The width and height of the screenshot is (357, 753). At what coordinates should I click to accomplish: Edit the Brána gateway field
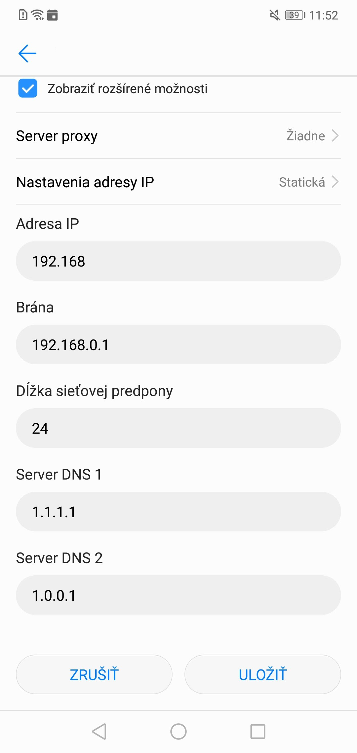pyautogui.click(x=178, y=344)
